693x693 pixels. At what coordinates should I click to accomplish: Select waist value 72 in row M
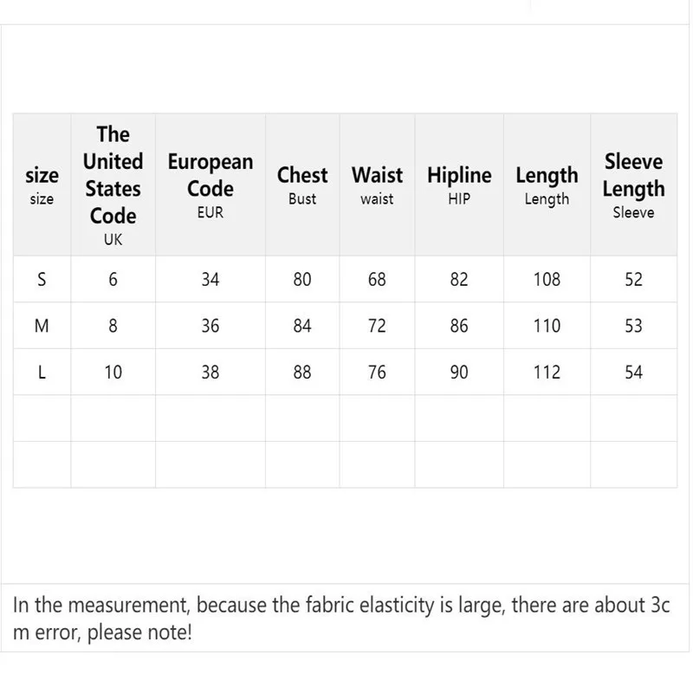377,326
